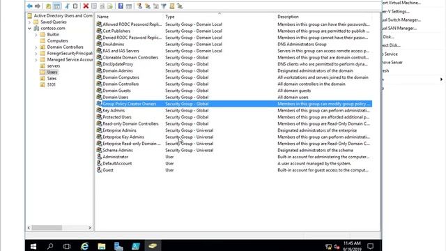This screenshot has width=446, height=251.
Task: Click the PowerShell taskbar icon
Action: (x=136, y=246)
